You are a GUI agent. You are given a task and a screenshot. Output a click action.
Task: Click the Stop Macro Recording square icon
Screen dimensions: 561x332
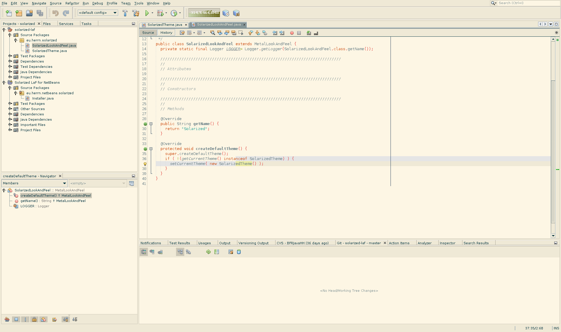[299, 33]
